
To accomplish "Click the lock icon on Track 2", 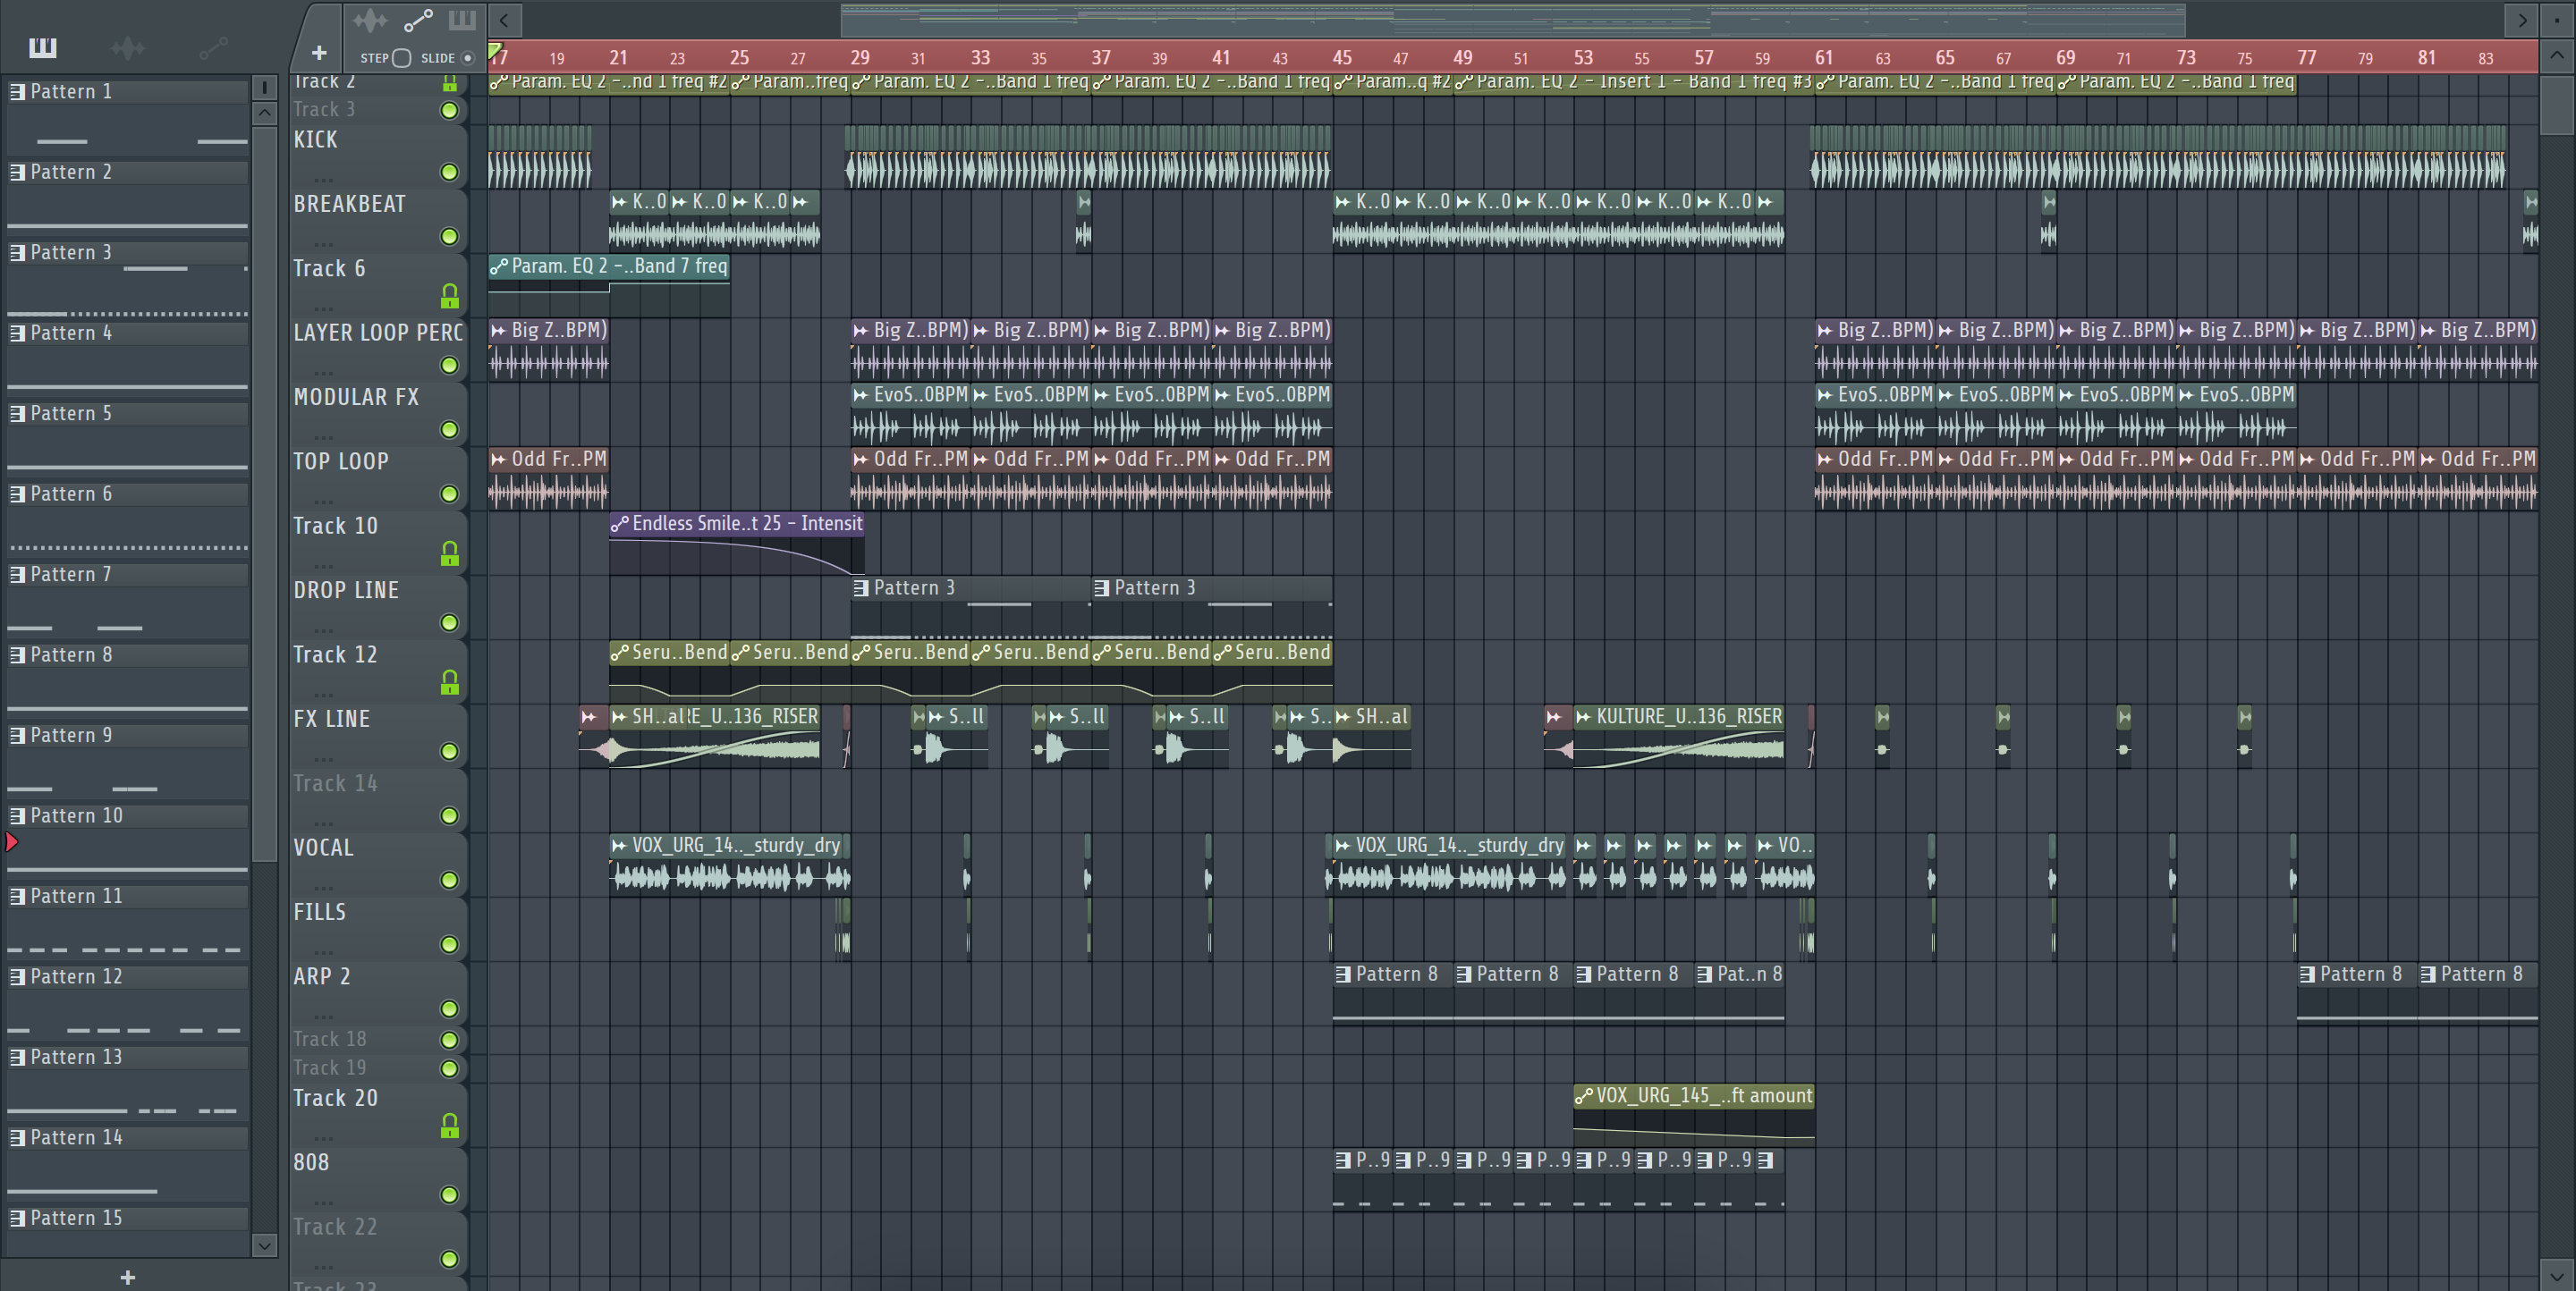I will 450,84.
